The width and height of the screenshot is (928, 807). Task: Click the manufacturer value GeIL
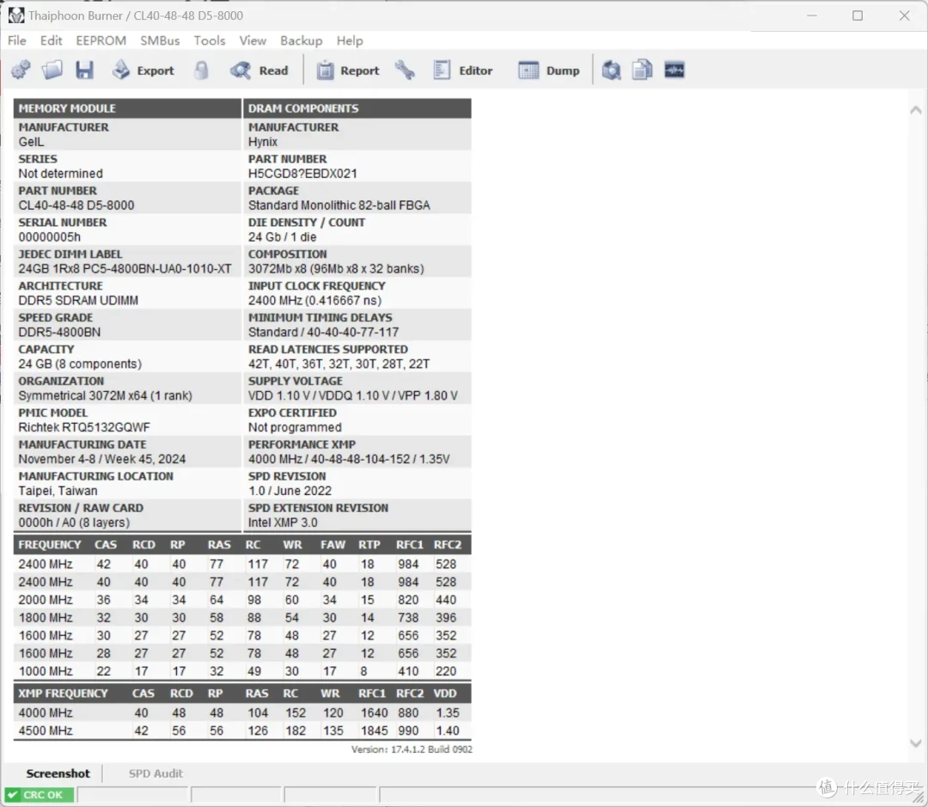[x=32, y=142]
